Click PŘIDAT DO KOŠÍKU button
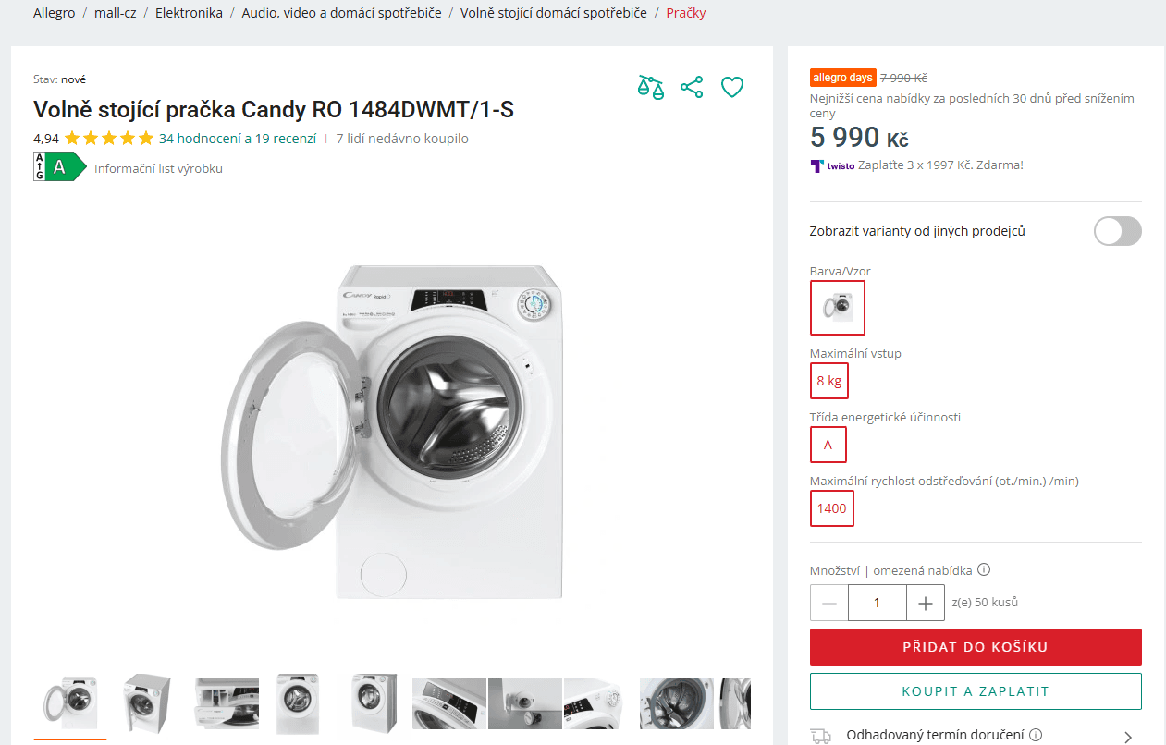The width and height of the screenshot is (1166, 745). [x=976, y=647]
